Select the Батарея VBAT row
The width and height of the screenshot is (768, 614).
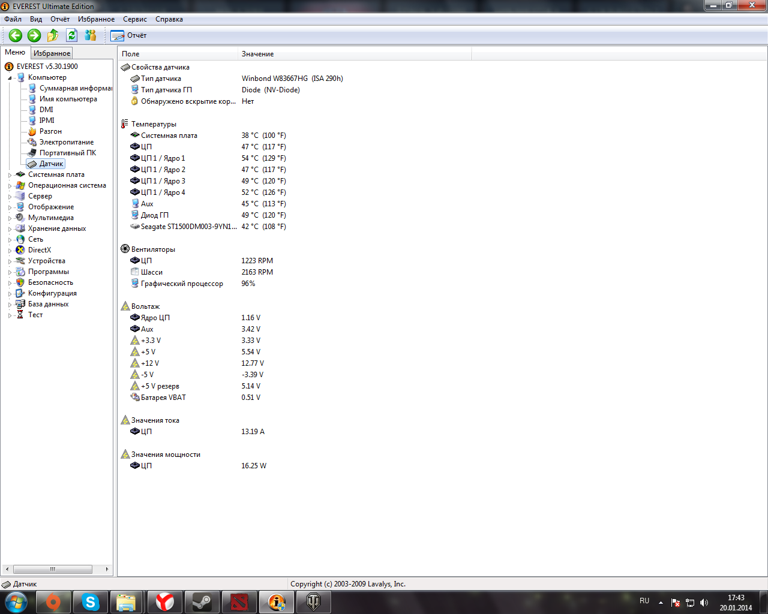196,398
